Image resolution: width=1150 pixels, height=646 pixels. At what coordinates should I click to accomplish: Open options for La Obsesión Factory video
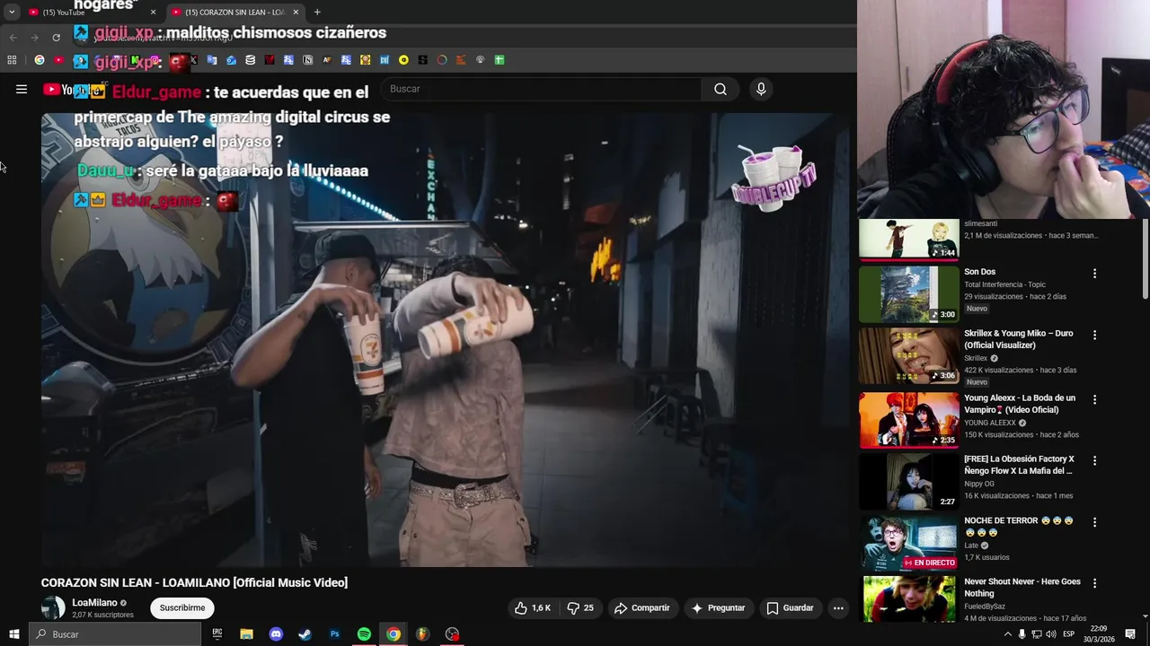(x=1094, y=460)
